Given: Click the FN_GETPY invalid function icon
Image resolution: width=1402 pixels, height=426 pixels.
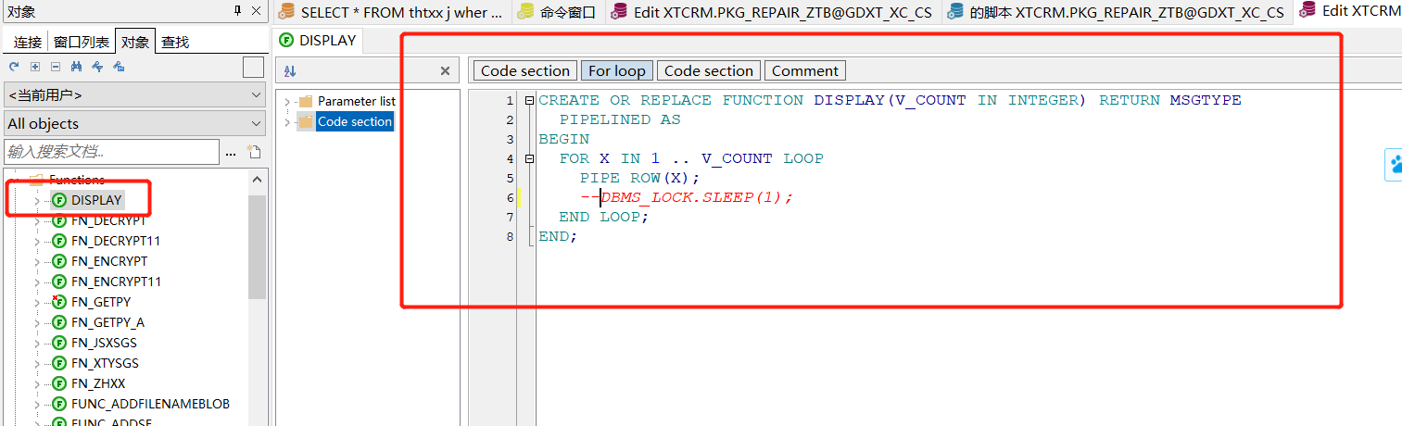Looking at the screenshot, I should coord(59,302).
